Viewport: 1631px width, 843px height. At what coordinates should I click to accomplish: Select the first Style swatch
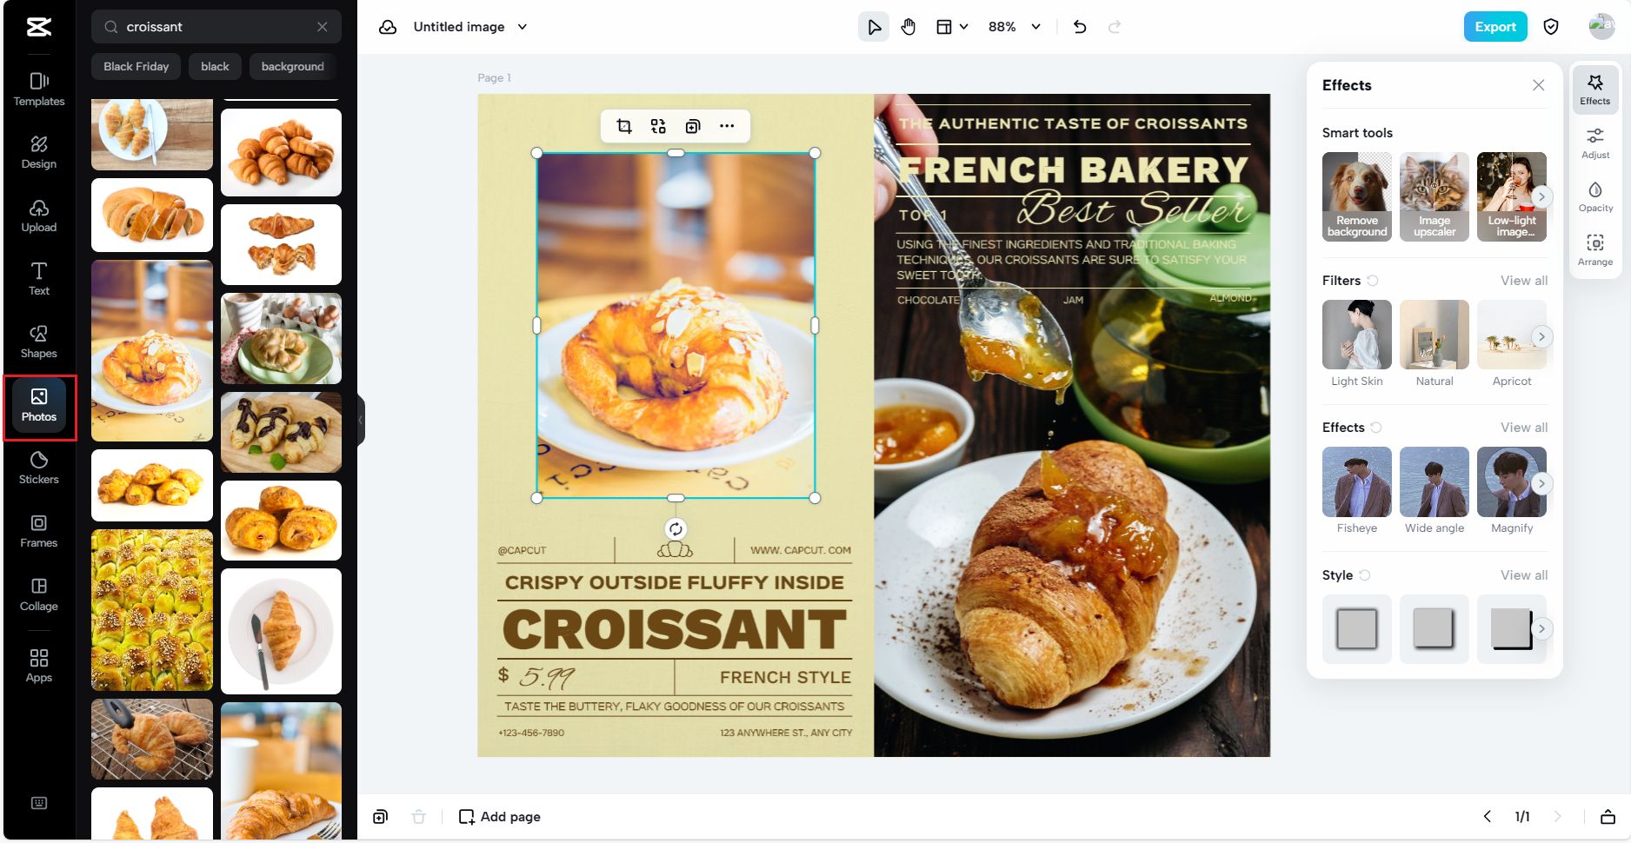pos(1356,628)
